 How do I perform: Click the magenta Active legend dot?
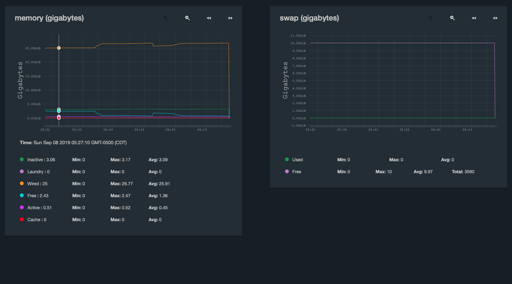(x=22, y=207)
